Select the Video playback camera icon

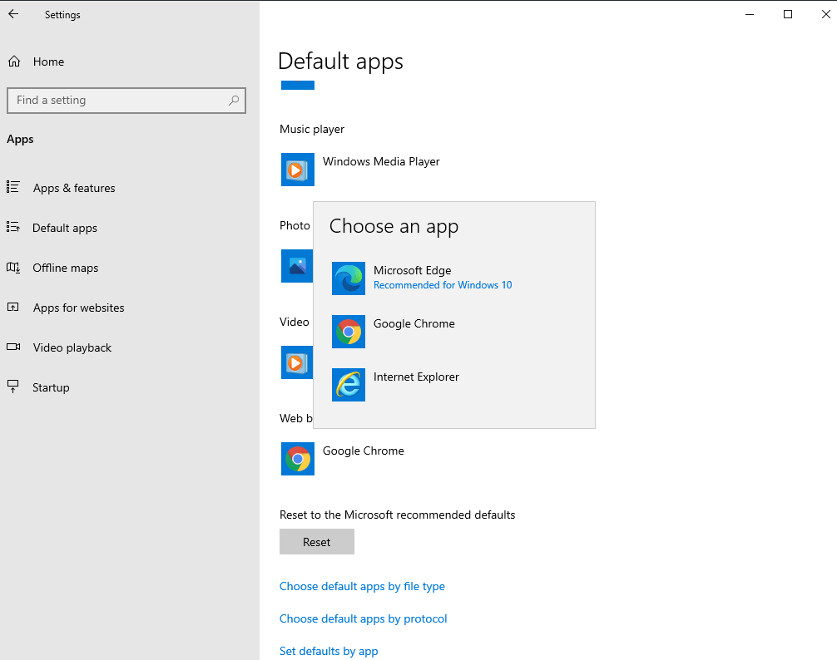click(13, 347)
